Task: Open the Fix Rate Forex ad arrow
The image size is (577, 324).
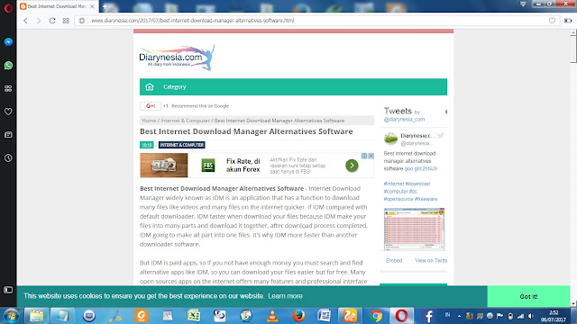Action: coord(352,166)
